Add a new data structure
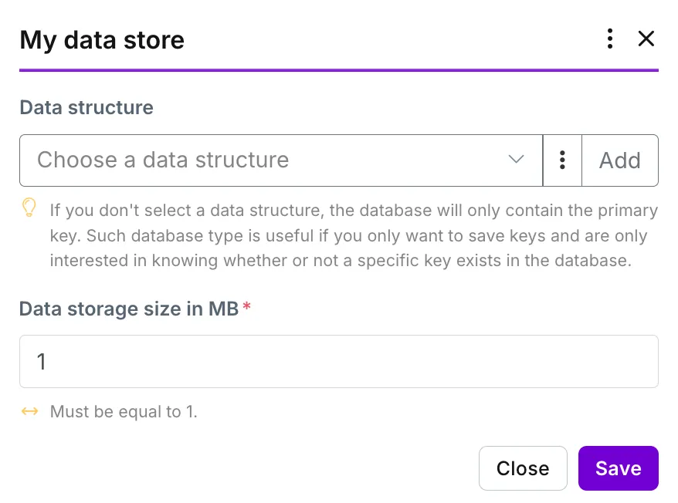 tap(620, 160)
